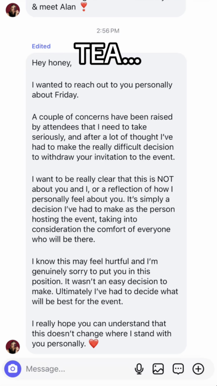Select the "withdraw your invitation" paragraph

click(103, 137)
